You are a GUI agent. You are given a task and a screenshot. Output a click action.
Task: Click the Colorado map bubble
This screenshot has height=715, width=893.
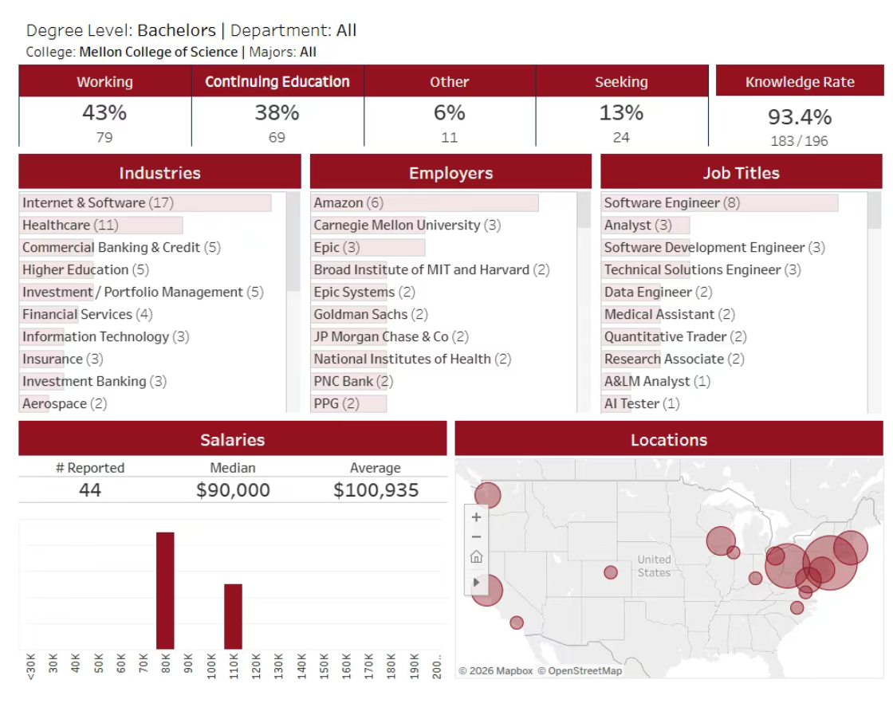tap(611, 572)
